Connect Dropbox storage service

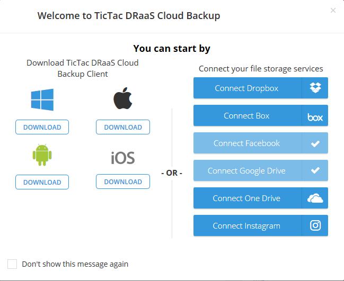pos(261,88)
